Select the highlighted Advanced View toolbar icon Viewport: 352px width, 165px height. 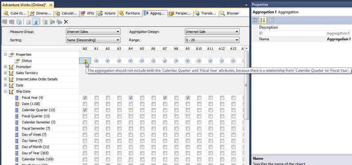click(36, 22)
